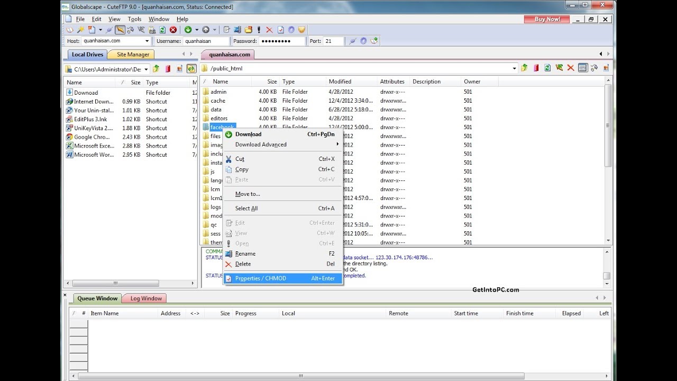
Task: Click the Buy Now! button
Action: 547,19
